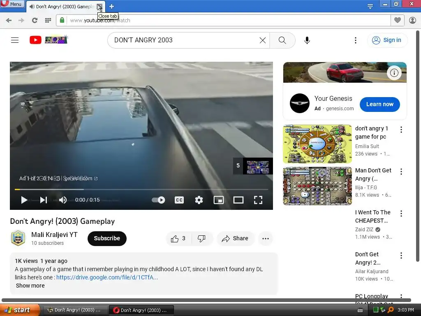Viewport: 421px width, 316px height.
Task: Open 'Don't Get Angry! 2...' video title
Action: tap(368, 258)
